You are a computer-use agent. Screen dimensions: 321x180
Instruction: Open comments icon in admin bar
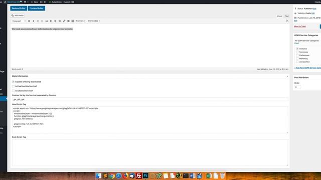click(25, 2)
